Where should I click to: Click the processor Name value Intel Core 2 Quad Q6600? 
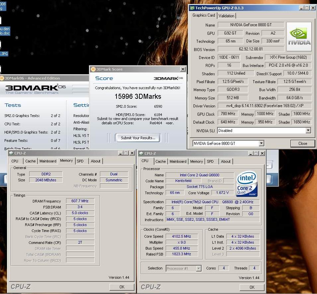[200, 175]
